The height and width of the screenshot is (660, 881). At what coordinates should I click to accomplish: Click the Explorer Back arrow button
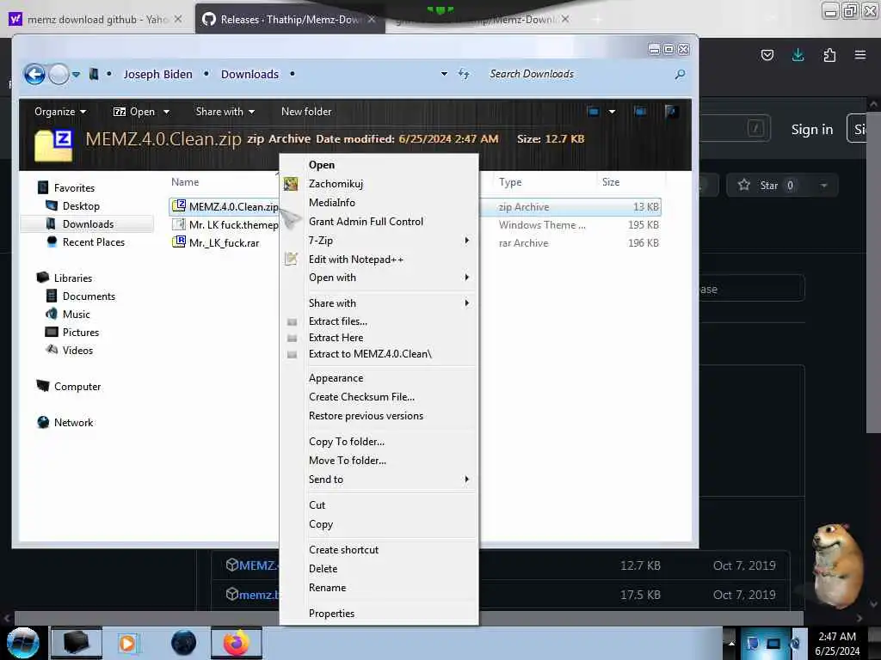(34, 74)
